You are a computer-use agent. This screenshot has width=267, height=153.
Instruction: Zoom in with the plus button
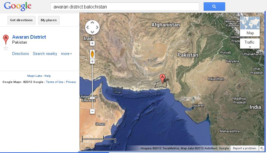point(92,61)
